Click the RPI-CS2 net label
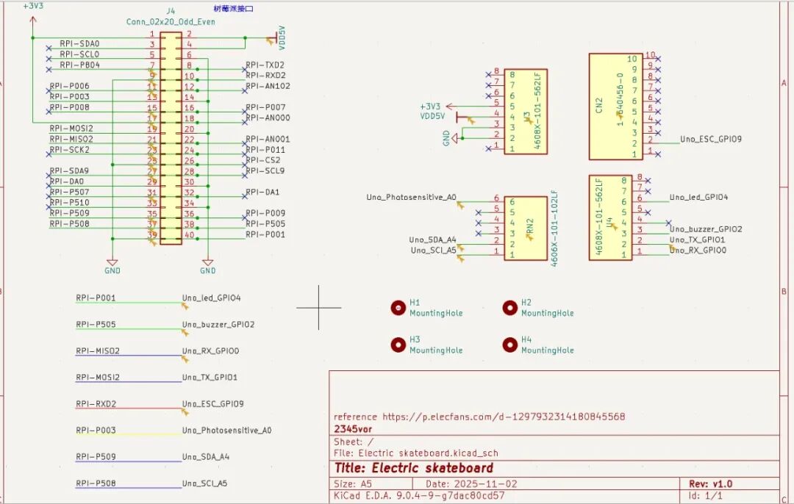Viewport: 794px width, 504px height. 263,160
